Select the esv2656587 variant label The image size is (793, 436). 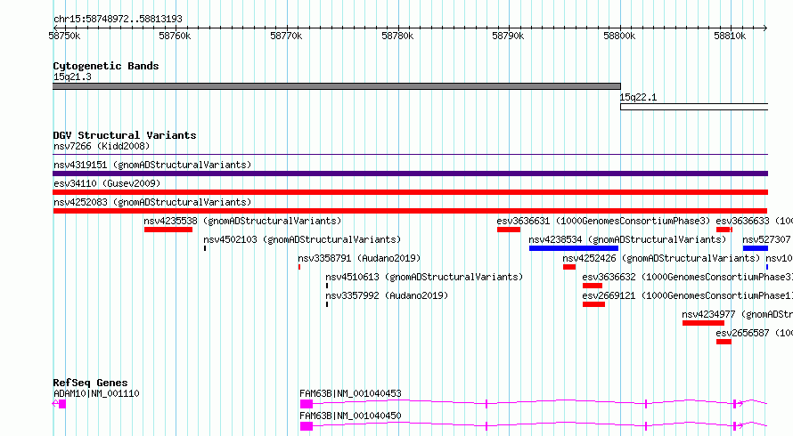754,333
